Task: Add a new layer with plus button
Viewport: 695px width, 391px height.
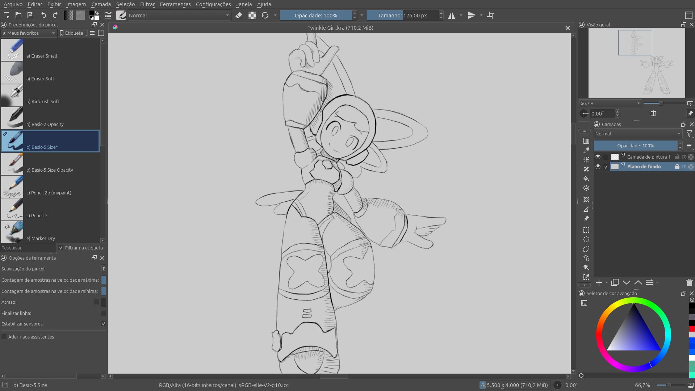Action: tap(599, 282)
